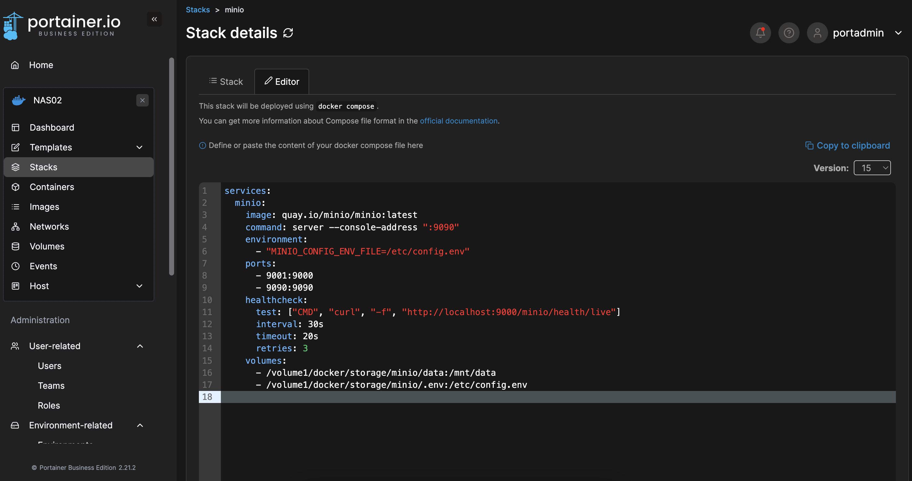Screen dimensions: 912x481
Task: Open the portadmin user menu chevron
Action: tap(898, 33)
